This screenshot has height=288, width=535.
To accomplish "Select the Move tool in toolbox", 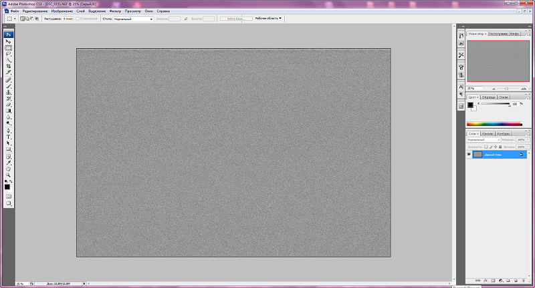I will [9, 41].
